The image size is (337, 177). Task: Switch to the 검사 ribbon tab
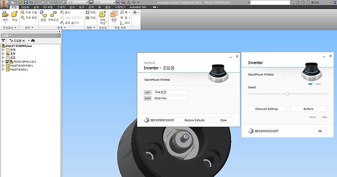[72, 7]
